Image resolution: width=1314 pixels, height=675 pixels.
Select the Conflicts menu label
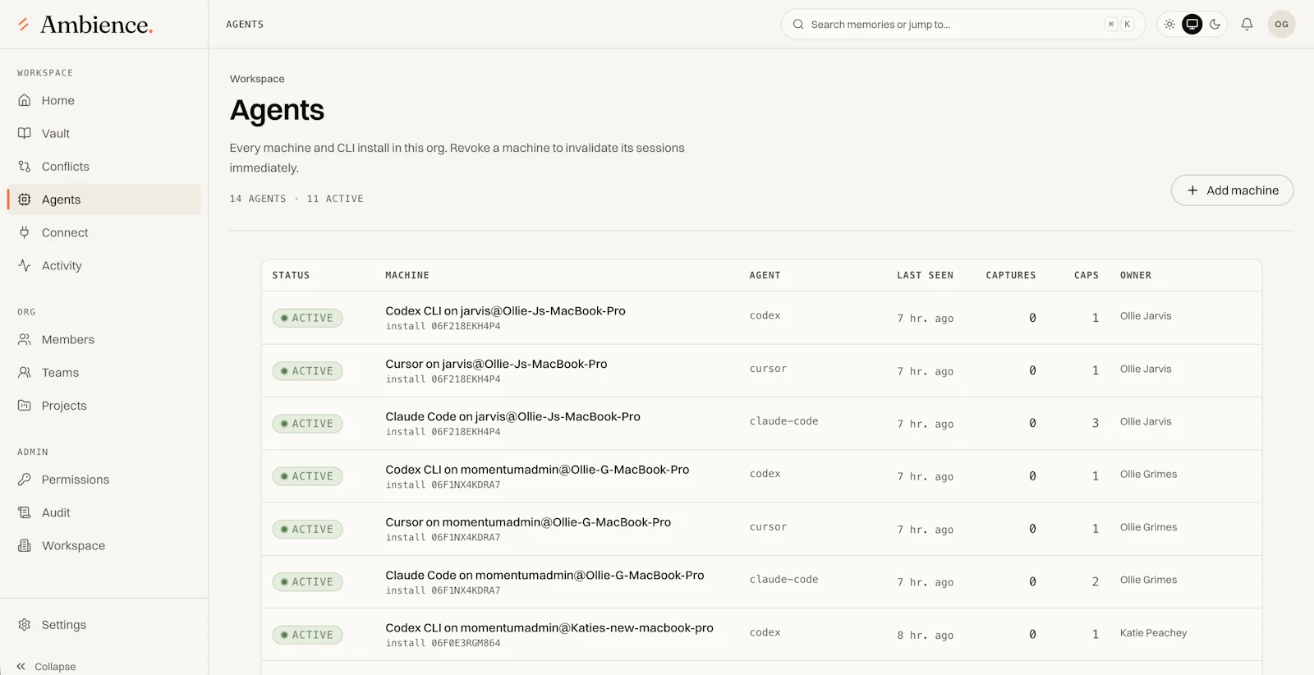tap(66, 167)
